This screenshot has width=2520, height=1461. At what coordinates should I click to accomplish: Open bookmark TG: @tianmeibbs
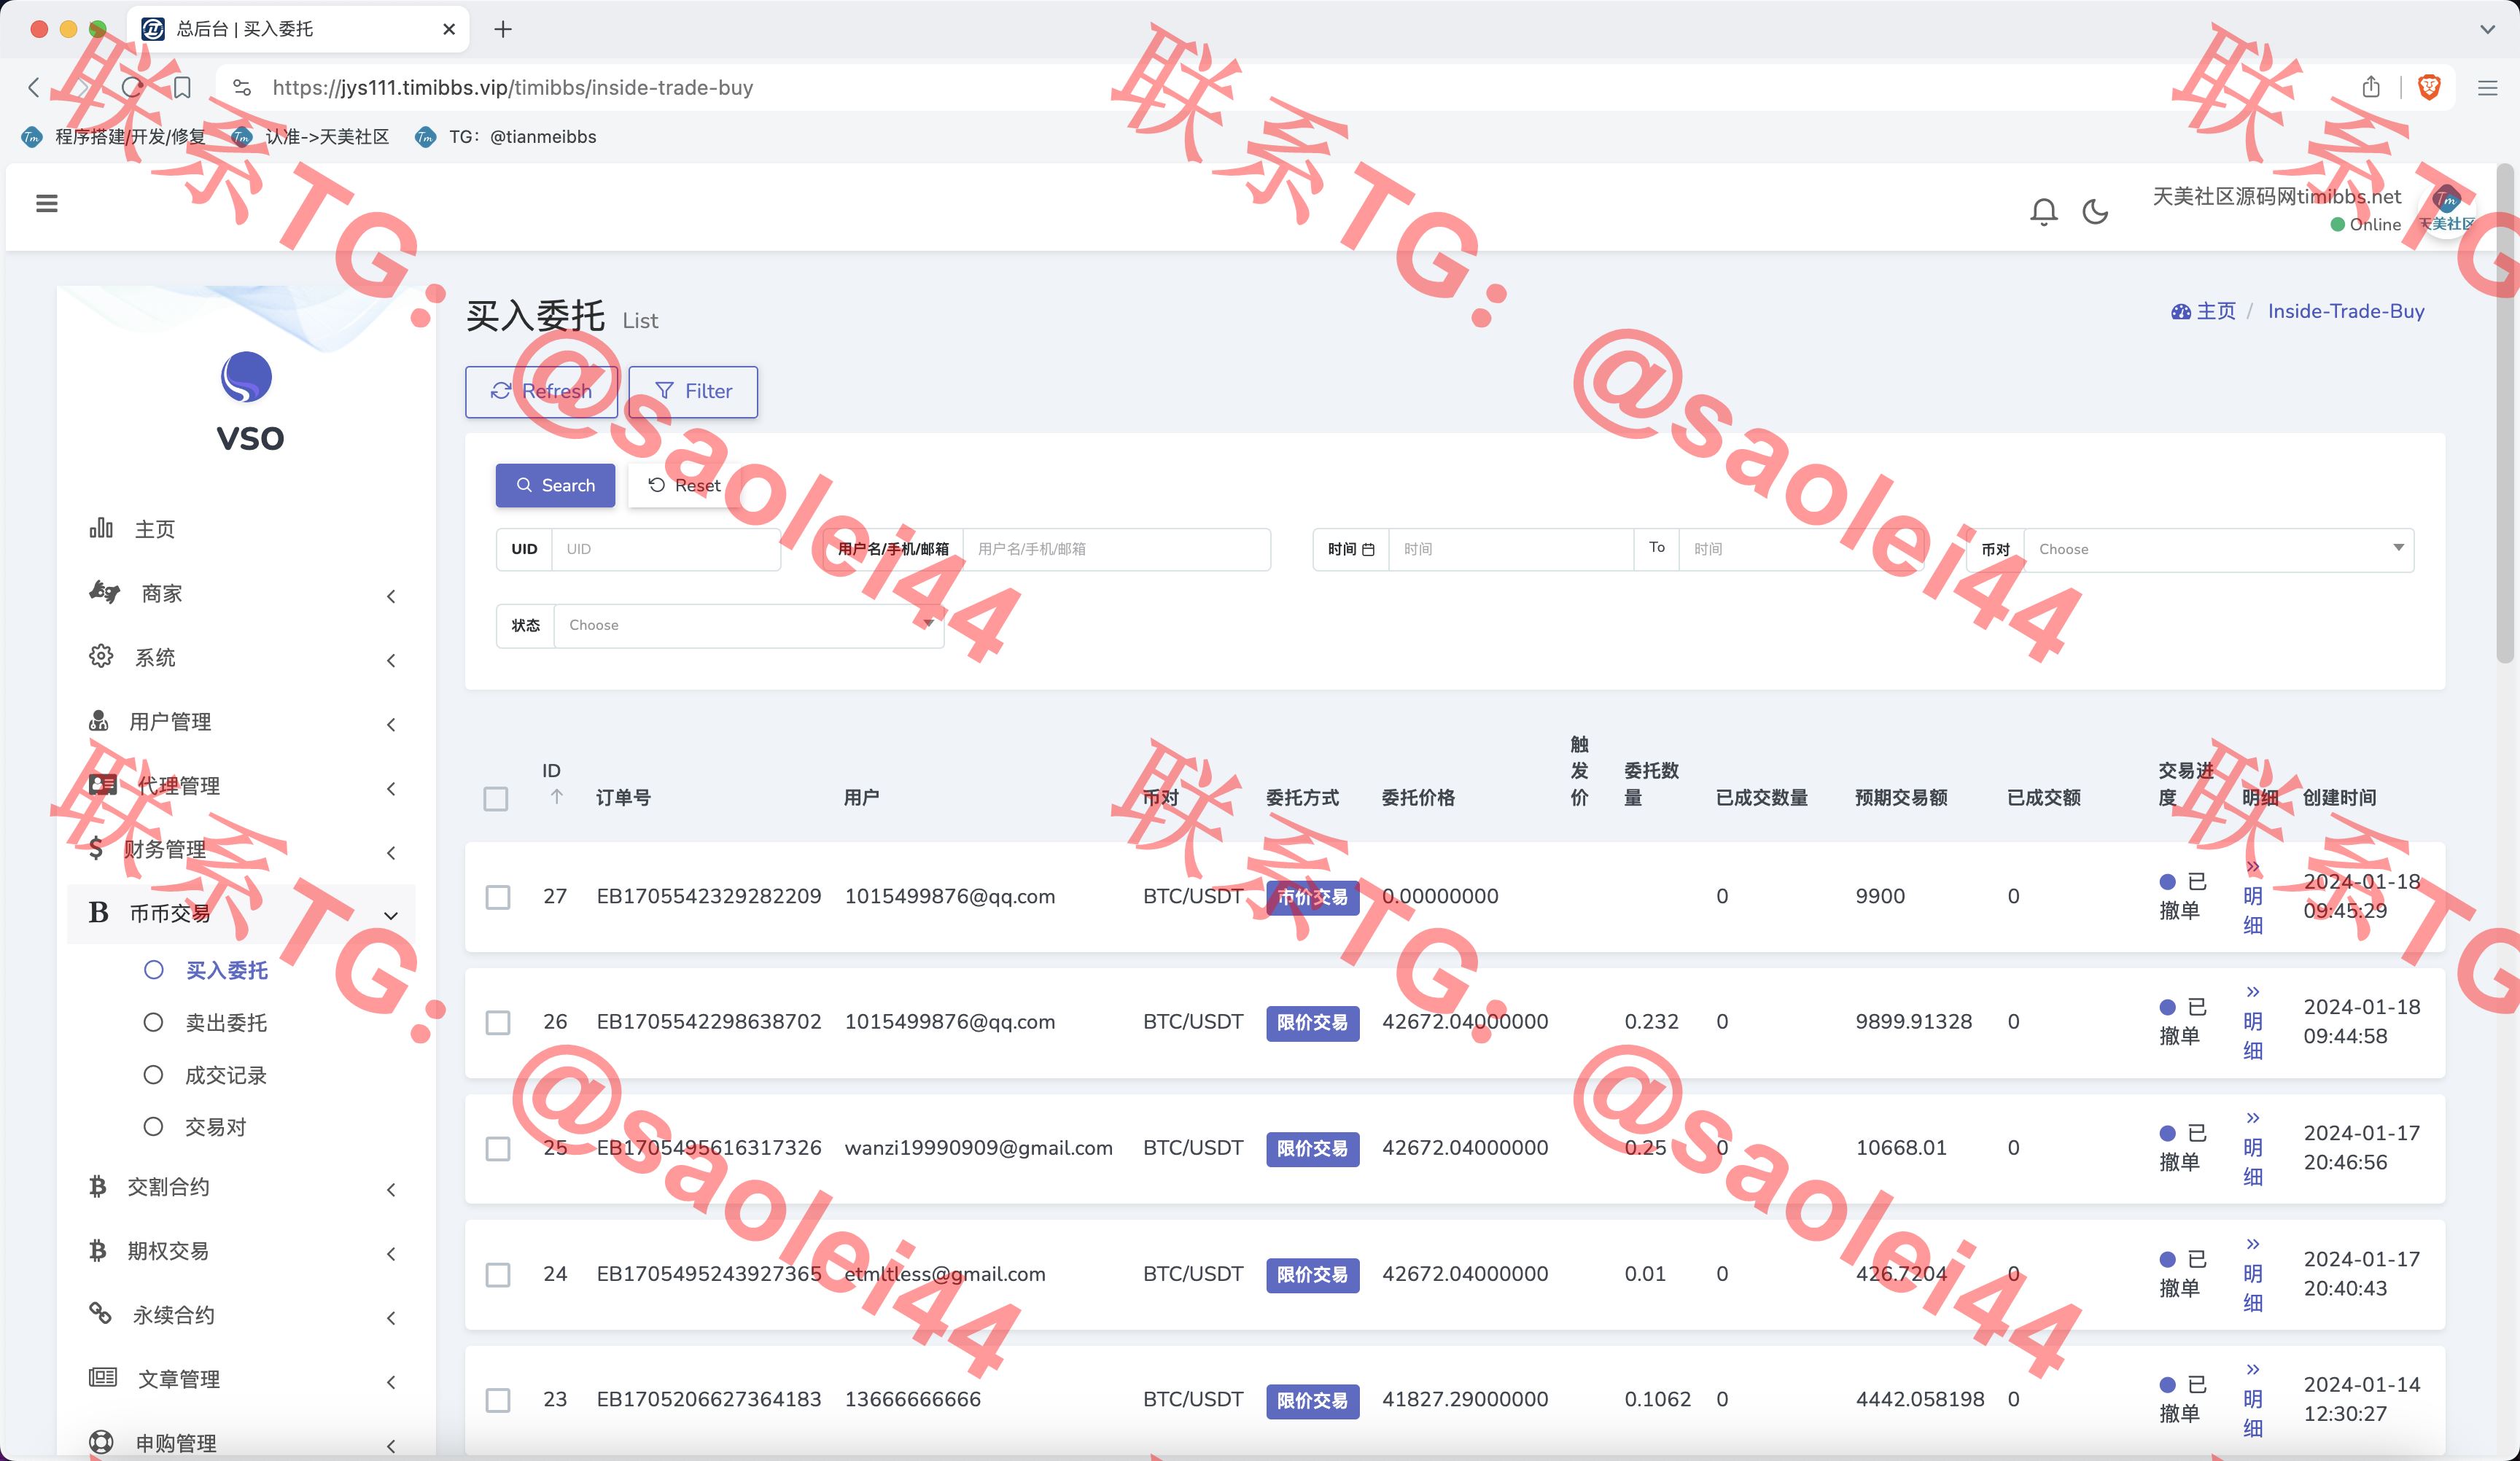tap(506, 137)
